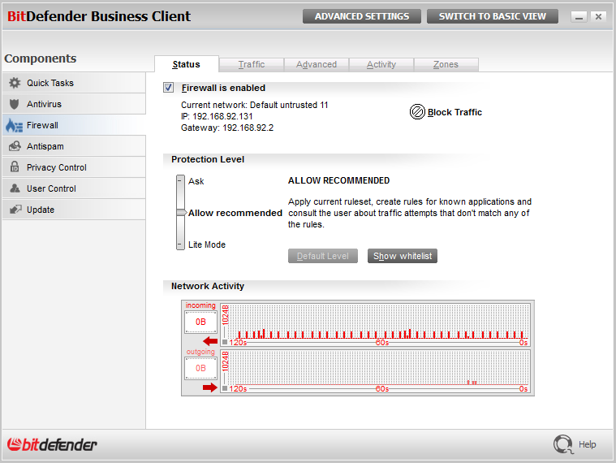Click the Block Traffic circle icon
Image resolution: width=616 pixels, height=463 pixels.
(417, 112)
